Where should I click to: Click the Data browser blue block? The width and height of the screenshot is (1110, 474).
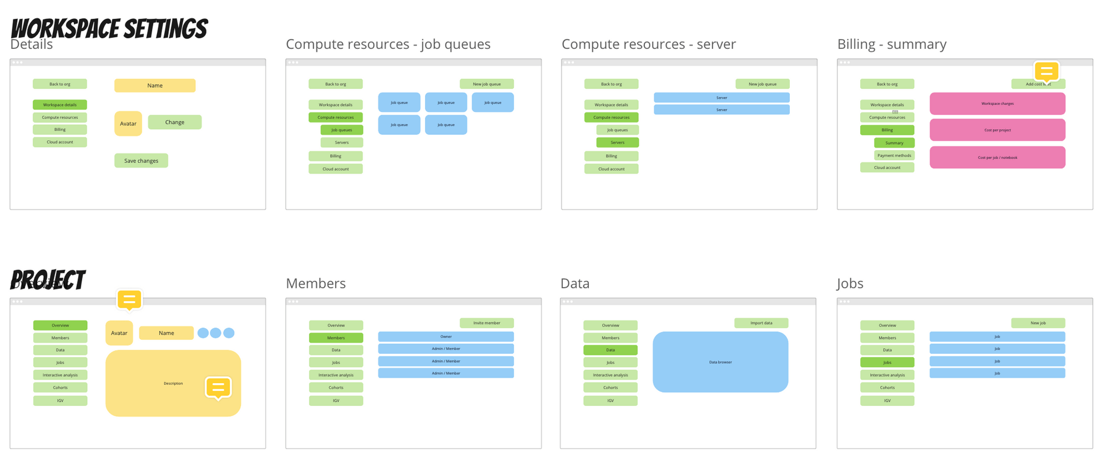click(720, 362)
